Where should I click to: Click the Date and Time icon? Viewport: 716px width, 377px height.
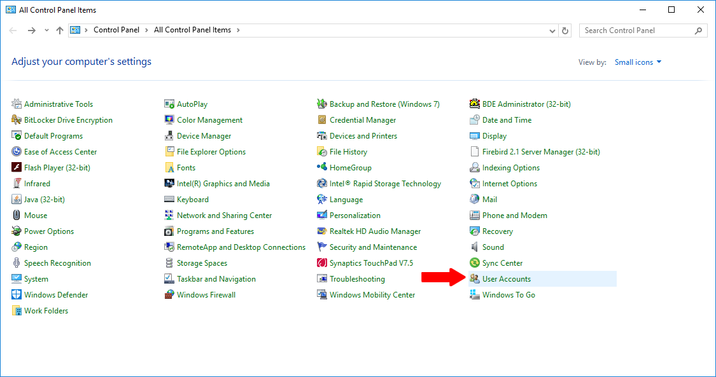point(475,120)
